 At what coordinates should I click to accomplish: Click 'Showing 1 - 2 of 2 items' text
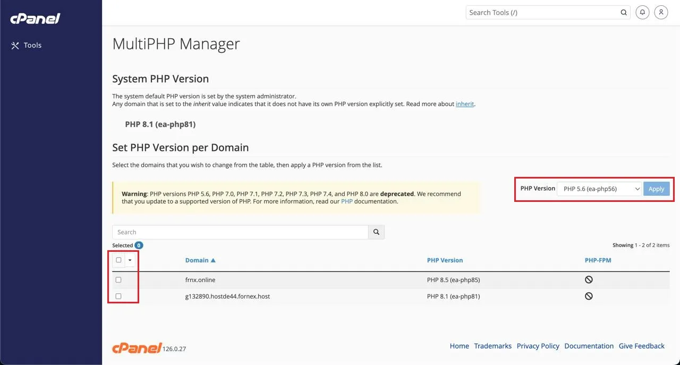click(641, 245)
